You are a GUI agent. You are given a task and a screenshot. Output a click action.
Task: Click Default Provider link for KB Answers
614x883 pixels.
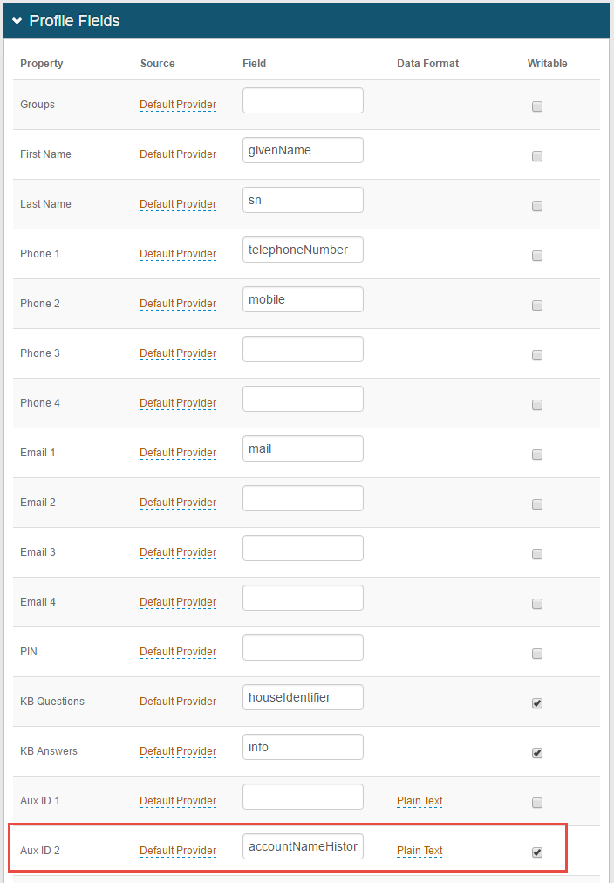[178, 751]
